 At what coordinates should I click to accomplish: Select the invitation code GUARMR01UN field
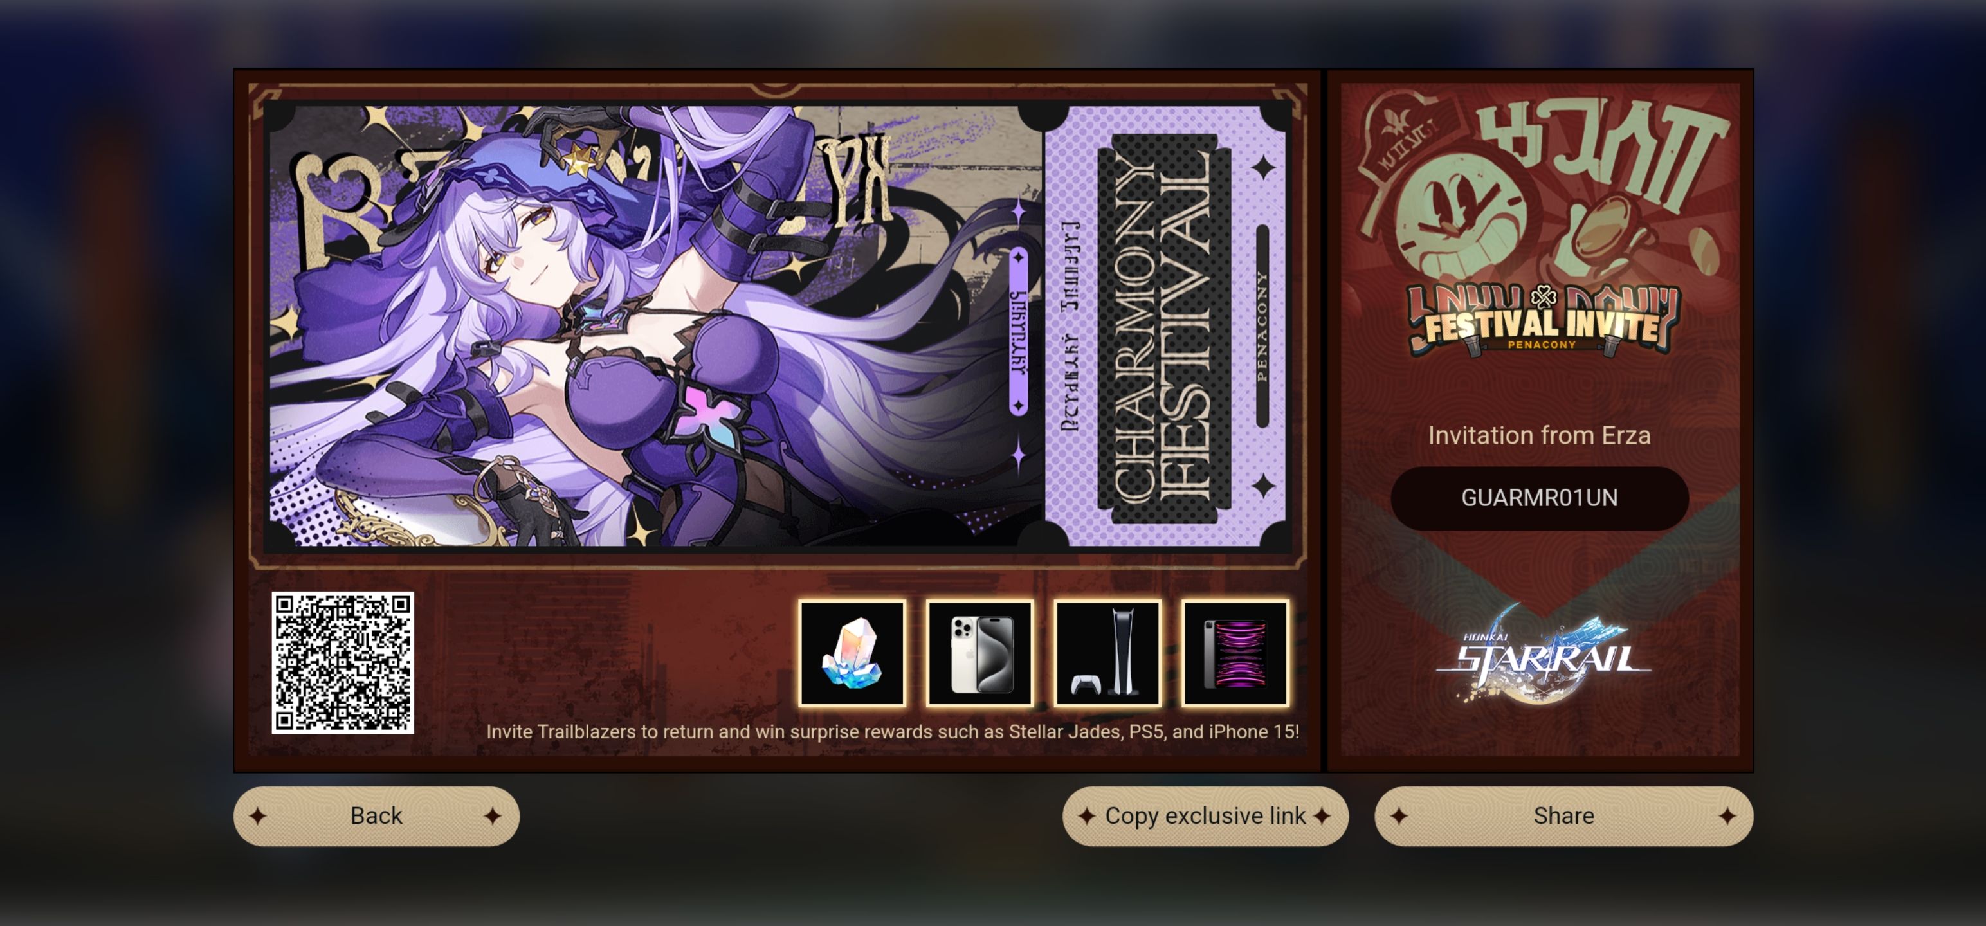point(1540,498)
